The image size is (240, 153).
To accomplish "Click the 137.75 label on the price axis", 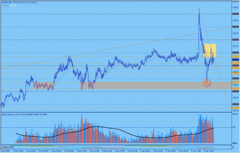I will [x=235, y=46].
